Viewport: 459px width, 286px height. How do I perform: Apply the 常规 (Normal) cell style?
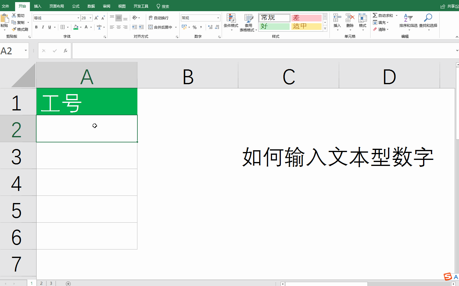point(274,18)
